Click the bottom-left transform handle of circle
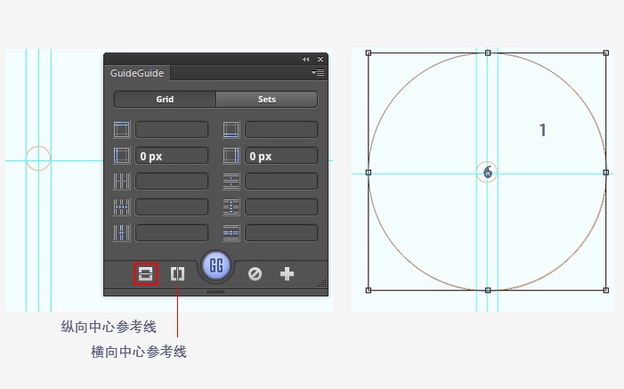 [x=369, y=290]
